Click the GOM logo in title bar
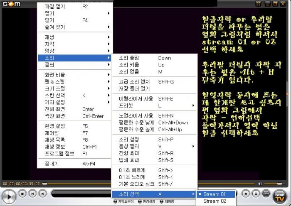The width and height of the screenshot is (291, 206). (10, 4)
